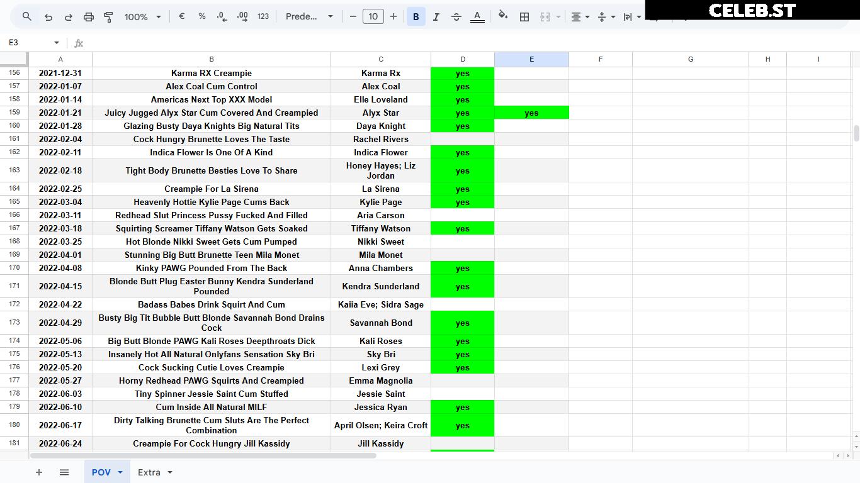Select the cell 'Americas Next Top XXX Model'
The image size is (860, 483).
[212, 99]
